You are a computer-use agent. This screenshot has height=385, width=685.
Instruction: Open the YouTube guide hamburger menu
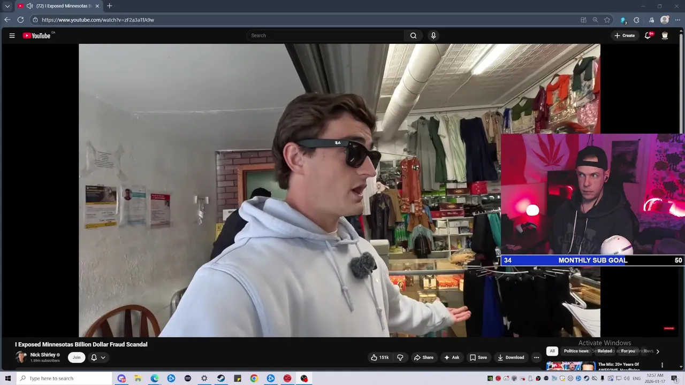(x=12, y=35)
